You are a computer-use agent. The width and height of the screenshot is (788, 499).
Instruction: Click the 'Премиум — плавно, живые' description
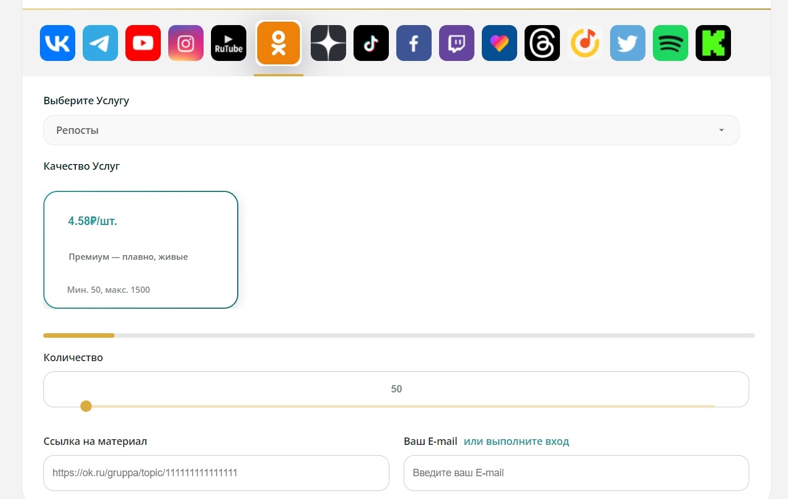tap(128, 257)
